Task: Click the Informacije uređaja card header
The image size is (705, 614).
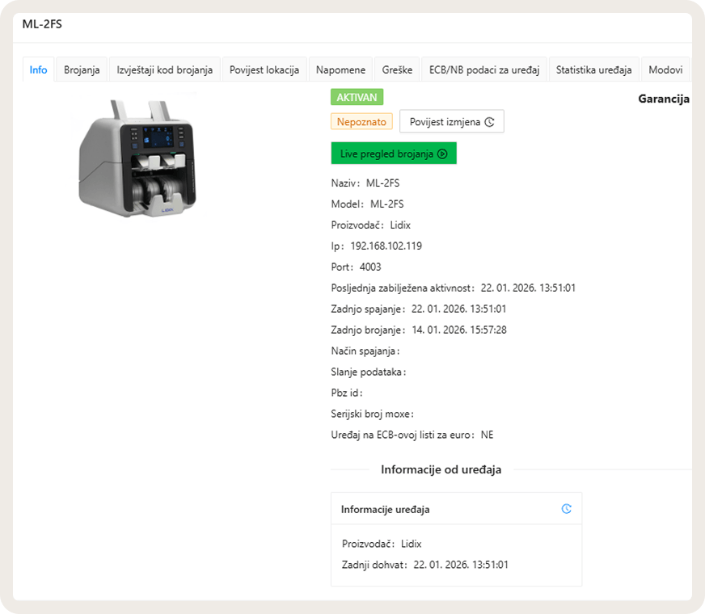Action: pos(456,509)
